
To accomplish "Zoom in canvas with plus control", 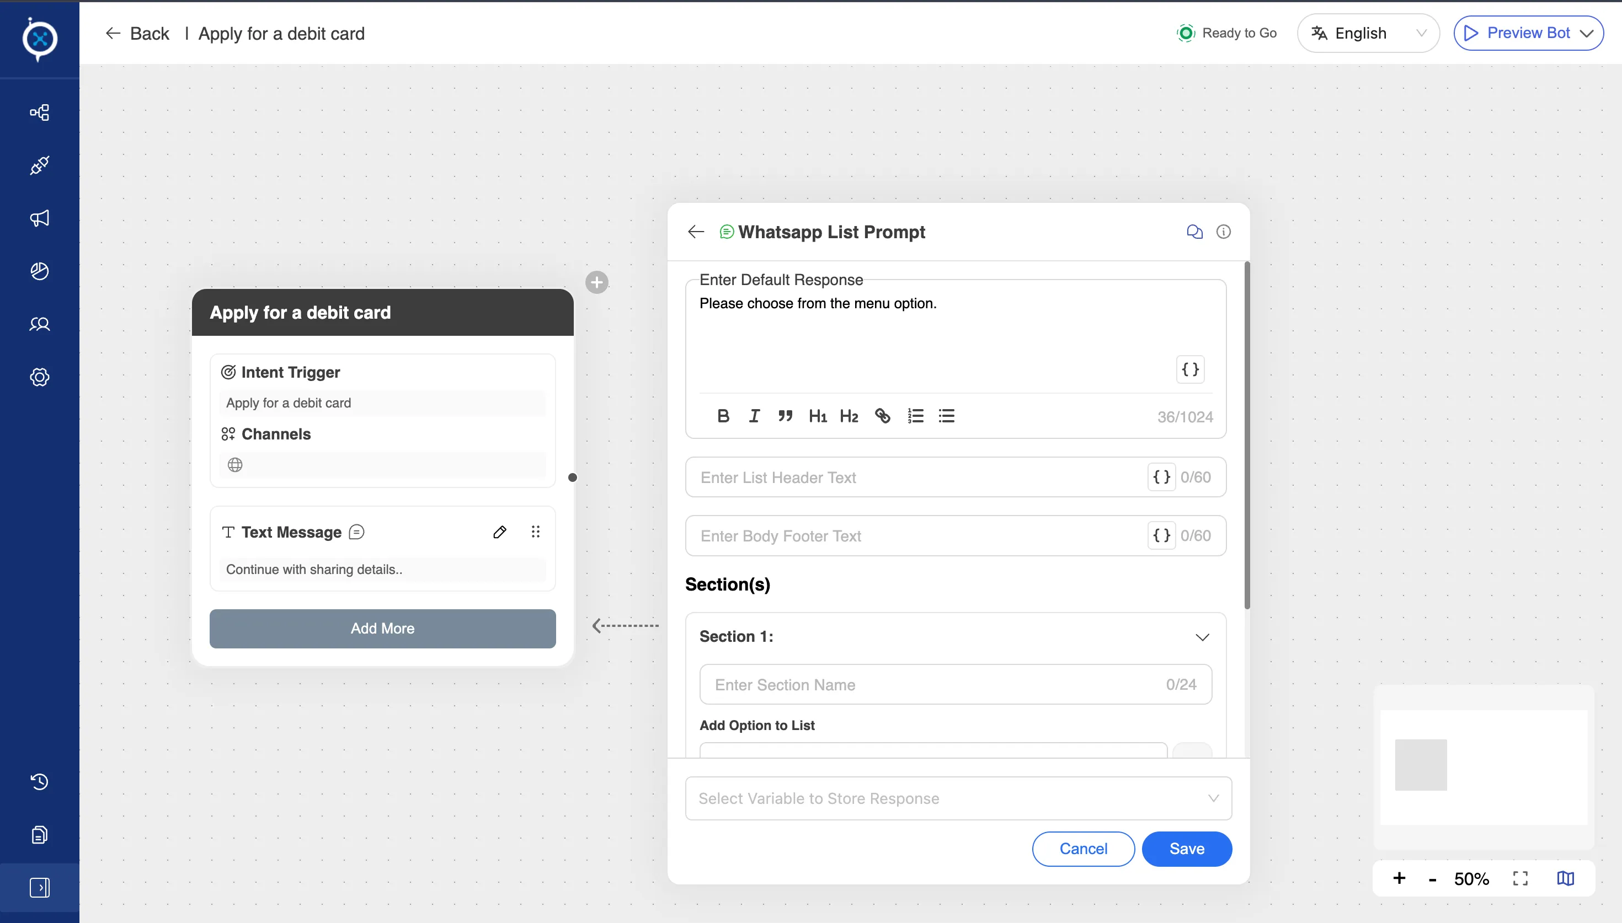I will (1399, 878).
